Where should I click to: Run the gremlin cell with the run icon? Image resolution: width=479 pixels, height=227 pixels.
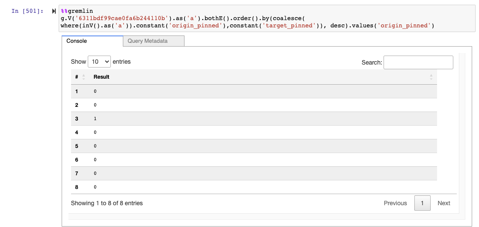tap(54, 11)
